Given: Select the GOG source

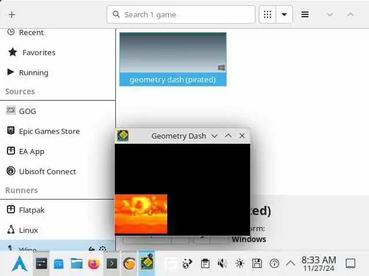Looking at the screenshot, I should click(x=58, y=111).
